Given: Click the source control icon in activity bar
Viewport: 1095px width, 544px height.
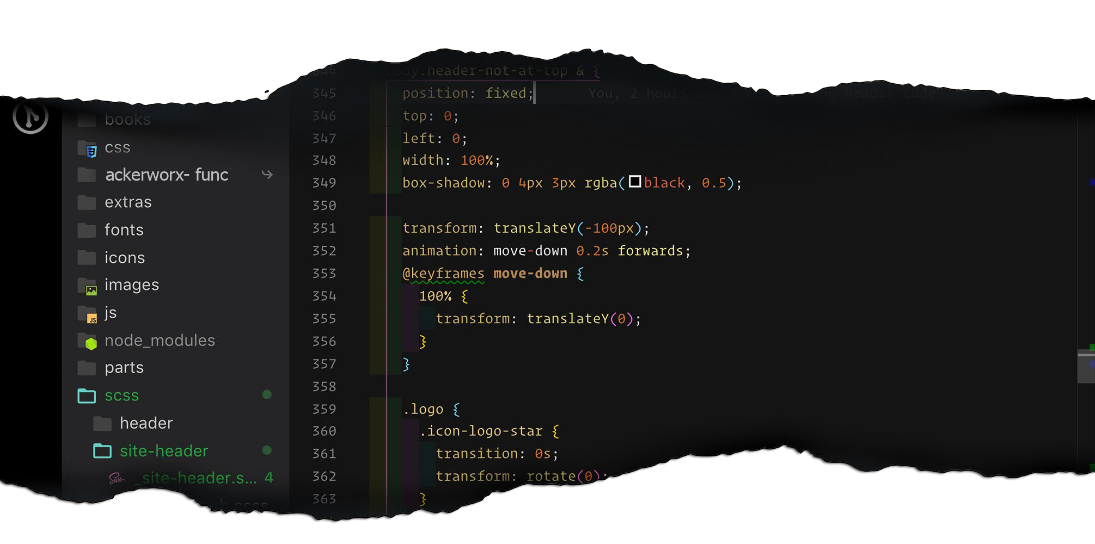Looking at the screenshot, I should pyautogui.click(x=30, y=116).
